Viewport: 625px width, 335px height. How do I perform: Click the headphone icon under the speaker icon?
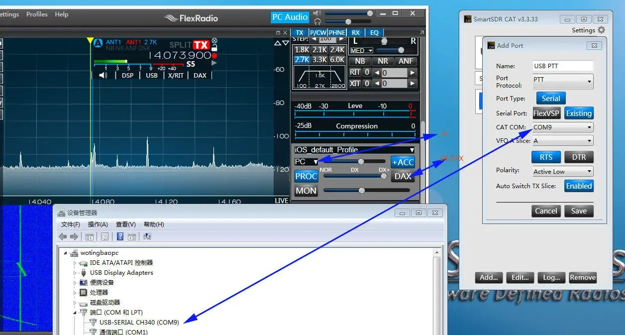pos(317,21)
